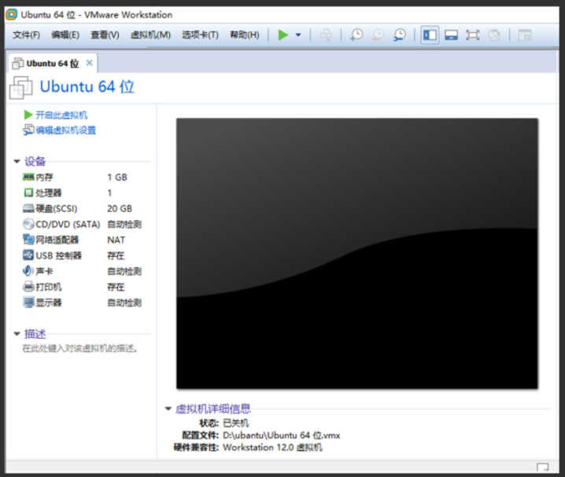Click the Workstation 12.0 虚拟机 compatibility text
This screenshot has width=565, height=477.
tap(273, 447)
